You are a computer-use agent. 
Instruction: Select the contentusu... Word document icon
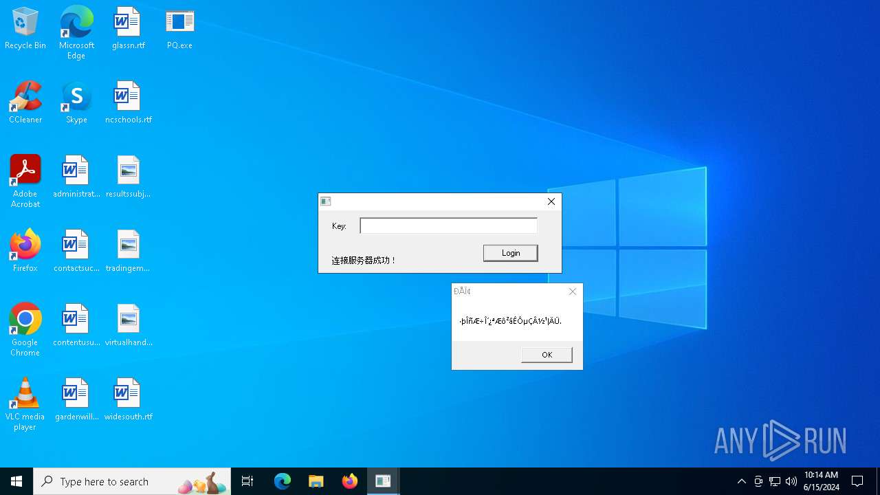click(76, 325)
